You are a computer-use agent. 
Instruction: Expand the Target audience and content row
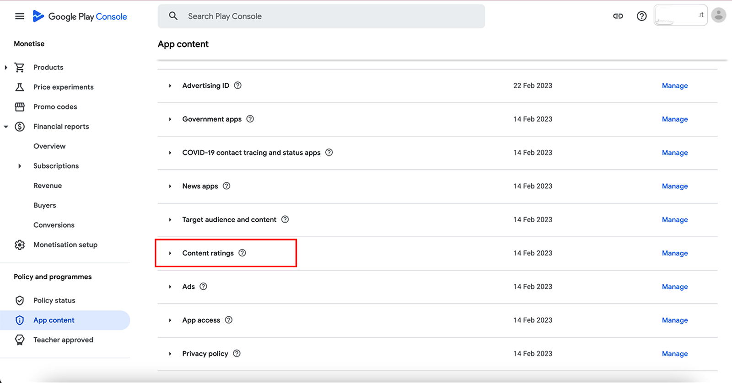170,220
